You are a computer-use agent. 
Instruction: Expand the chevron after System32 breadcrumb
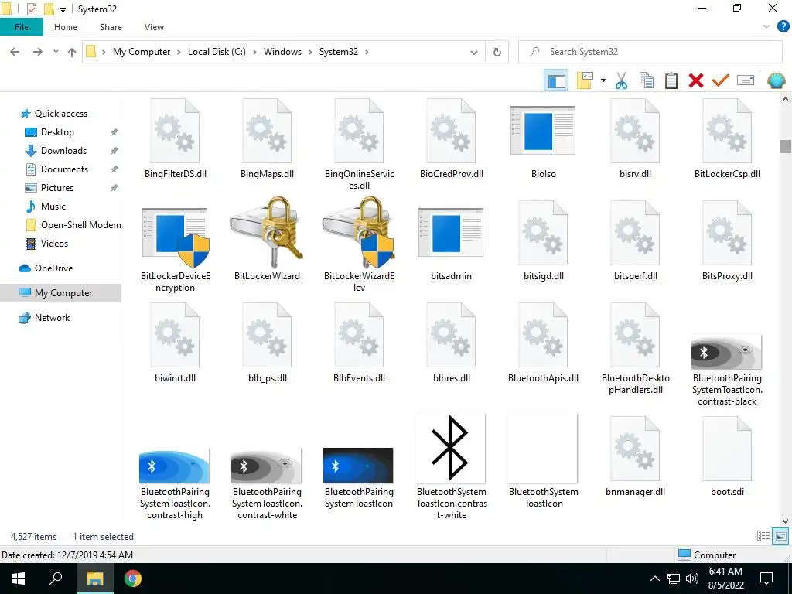point(367,52)
